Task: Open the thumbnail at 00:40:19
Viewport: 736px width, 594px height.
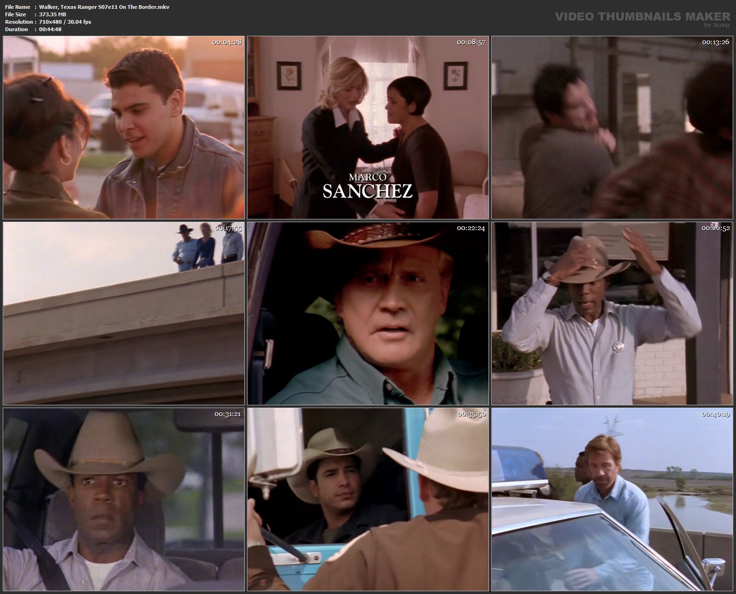Action: click(612, 499)
